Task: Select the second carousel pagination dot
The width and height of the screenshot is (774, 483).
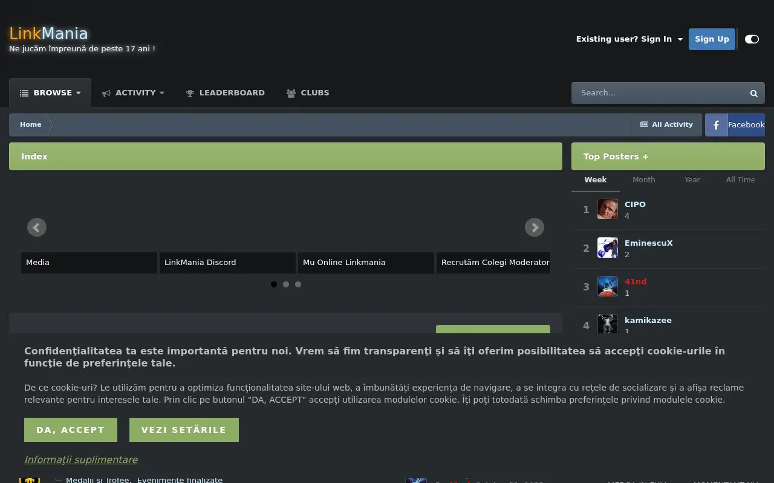Action: point(286,284)
